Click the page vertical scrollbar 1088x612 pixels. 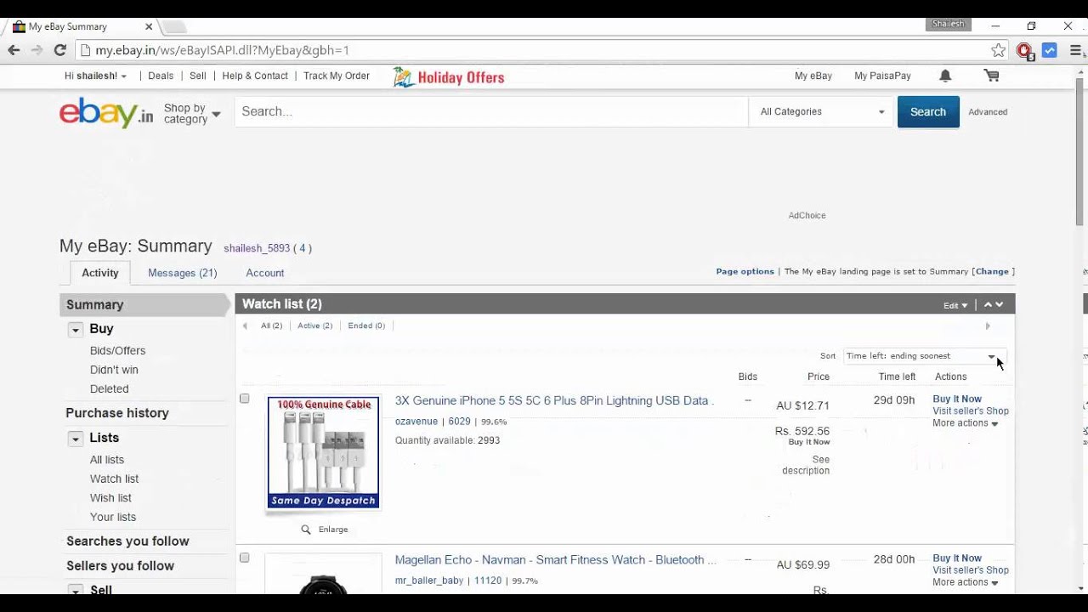[1080, 153]
